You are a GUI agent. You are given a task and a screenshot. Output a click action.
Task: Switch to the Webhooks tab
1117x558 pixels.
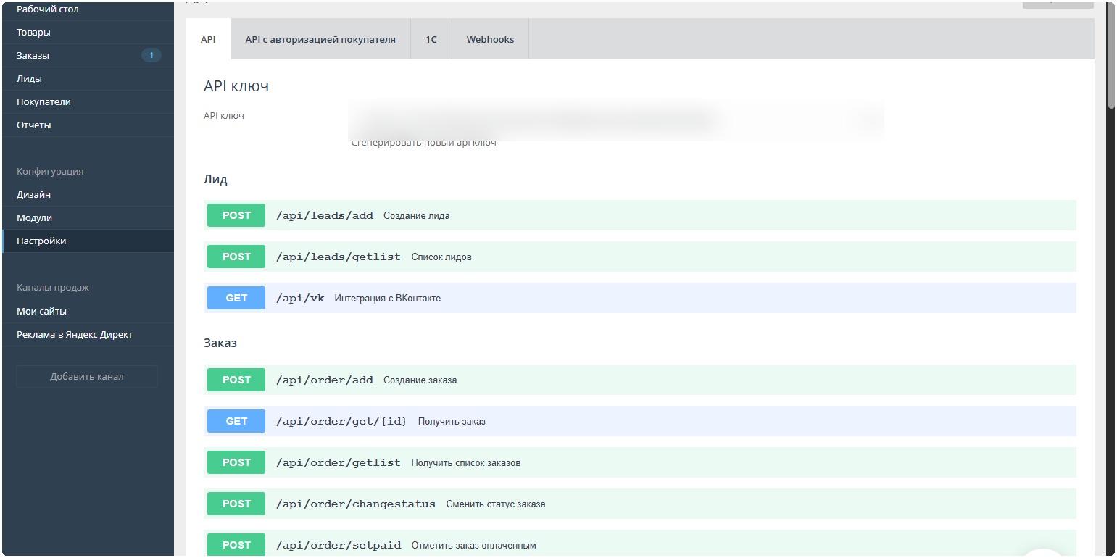490,40
